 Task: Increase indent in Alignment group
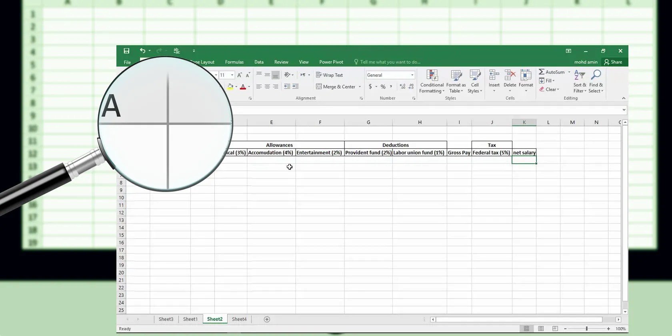(x=296, y=86)
